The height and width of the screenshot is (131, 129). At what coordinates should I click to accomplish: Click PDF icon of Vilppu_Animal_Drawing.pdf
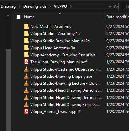(x=26, y=112)
